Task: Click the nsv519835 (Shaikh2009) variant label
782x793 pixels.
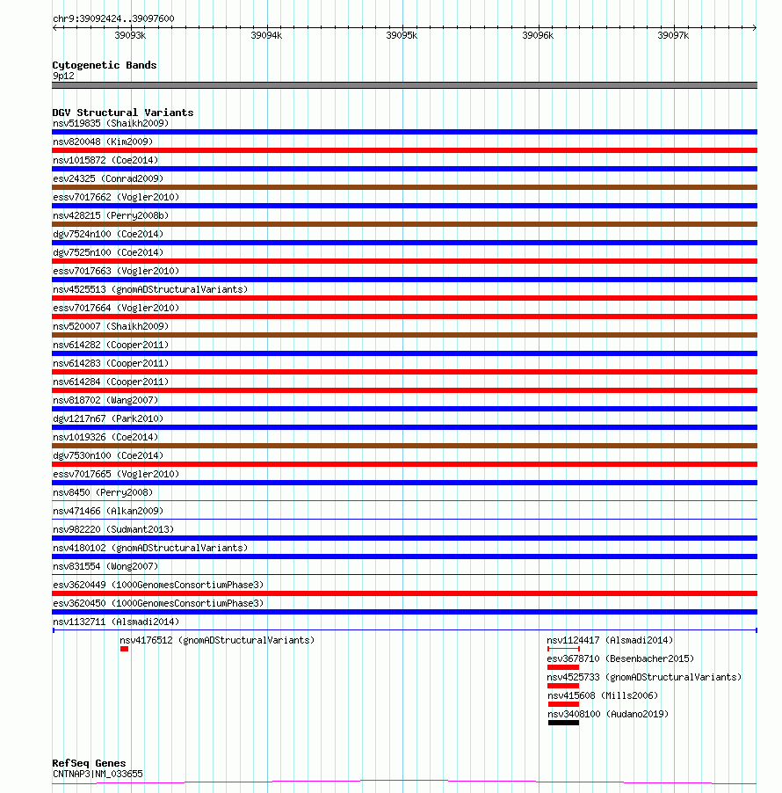Action: click(x=111, y=123)
